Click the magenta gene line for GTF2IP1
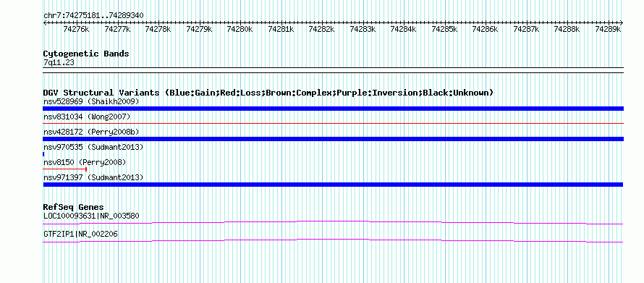644x283 pixels. coord(333,241)
